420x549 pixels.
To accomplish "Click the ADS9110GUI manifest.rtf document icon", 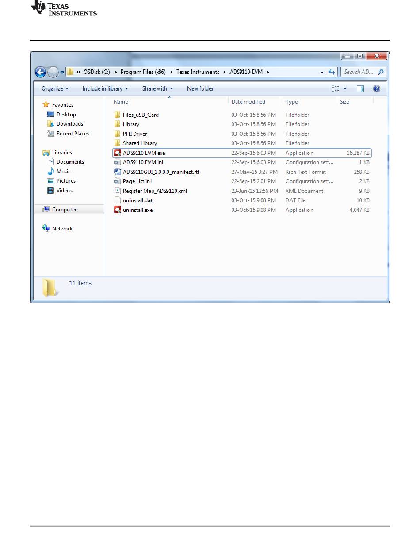I will [x=117, y=172].
